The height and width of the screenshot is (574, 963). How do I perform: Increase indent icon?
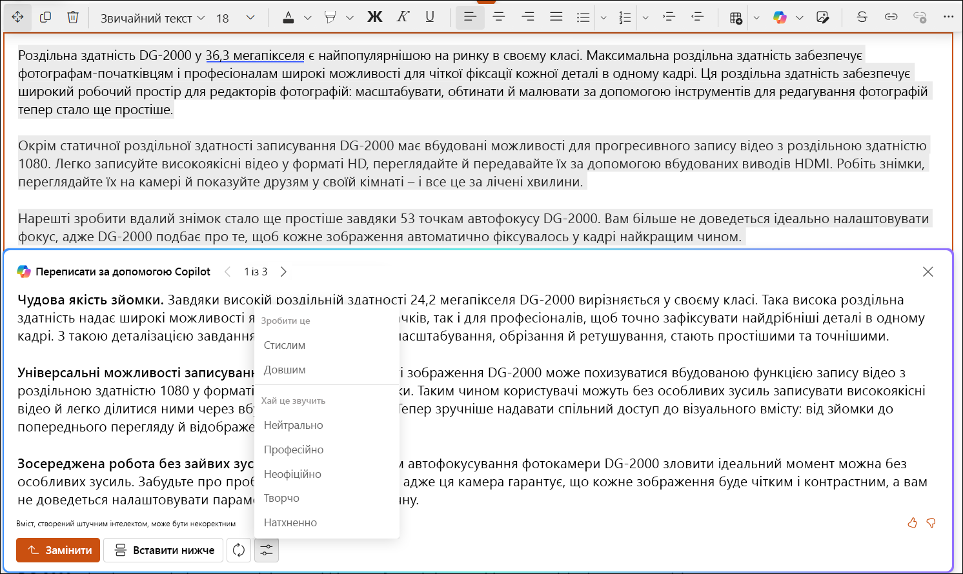tap(669, 17)
